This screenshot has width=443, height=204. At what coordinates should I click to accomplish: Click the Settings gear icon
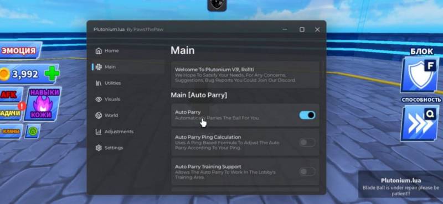(x=99, y=148)
